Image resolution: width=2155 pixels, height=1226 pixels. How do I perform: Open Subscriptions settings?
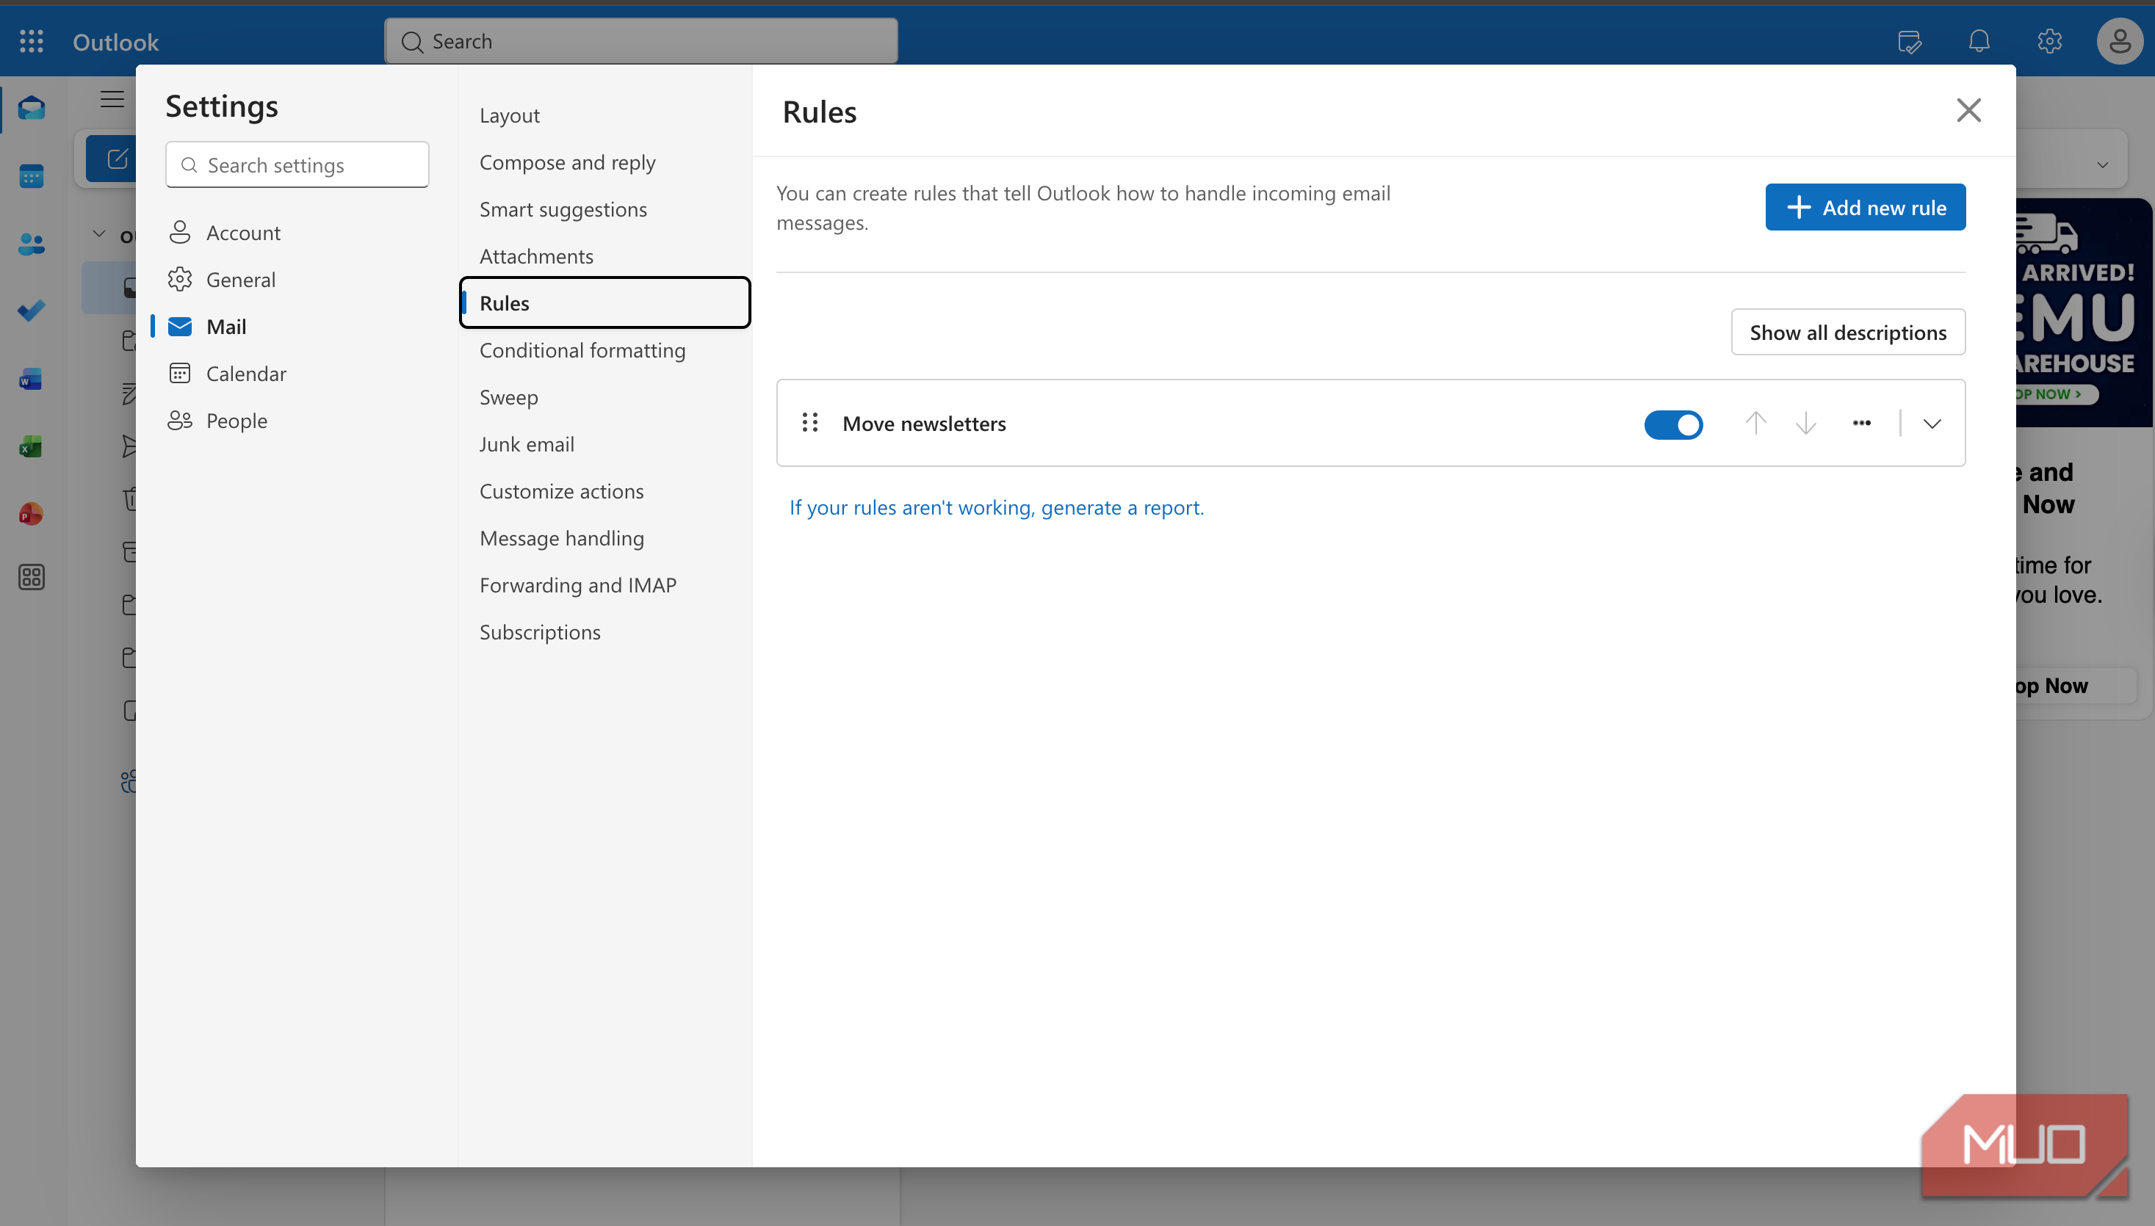540,632
